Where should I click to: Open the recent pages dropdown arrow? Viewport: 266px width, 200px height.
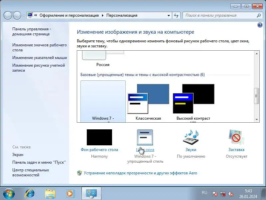pos(24,15)
